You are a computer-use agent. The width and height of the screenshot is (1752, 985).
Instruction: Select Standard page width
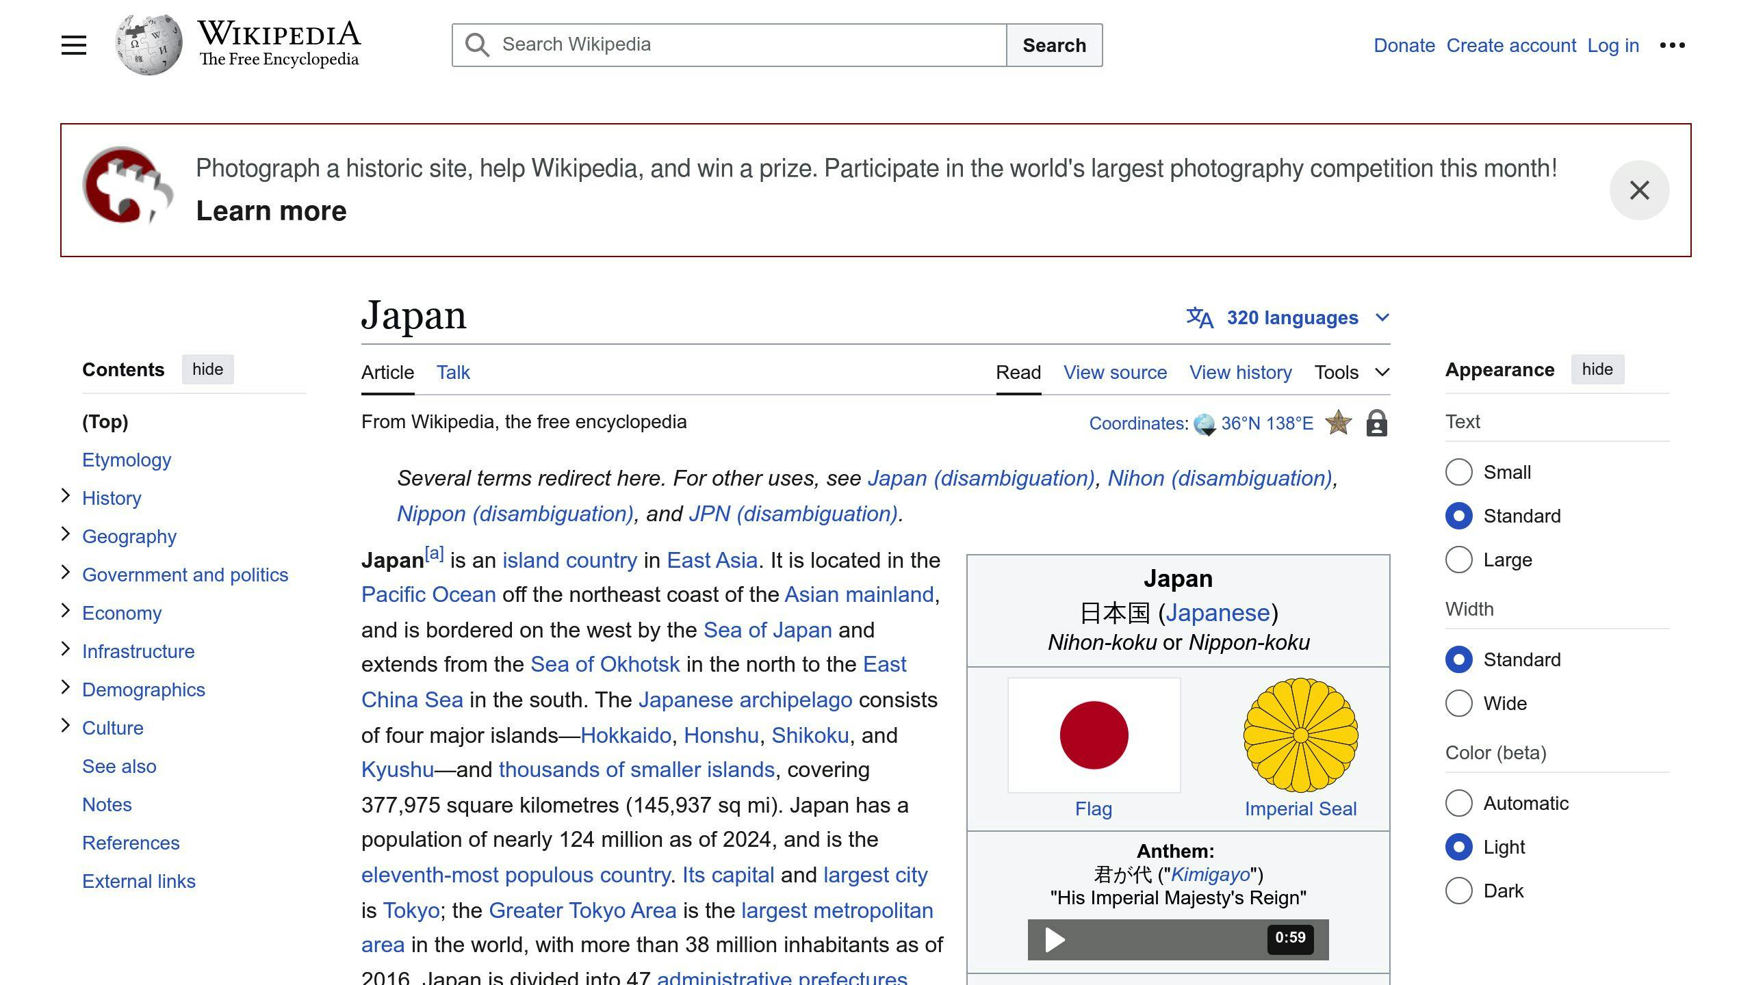(x=1458, y=659)
